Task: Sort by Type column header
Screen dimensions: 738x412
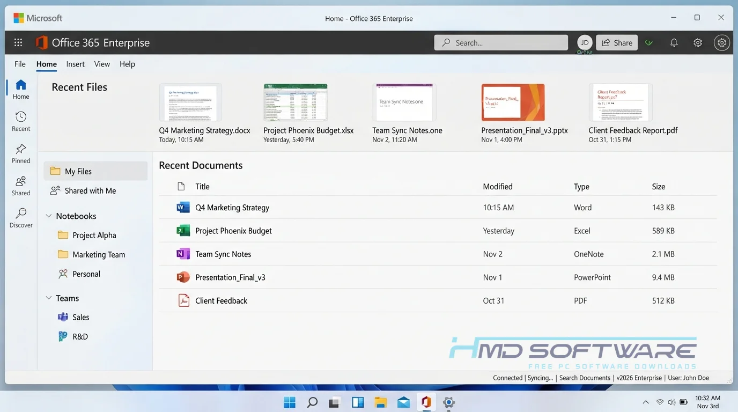Action: (581, 187)
